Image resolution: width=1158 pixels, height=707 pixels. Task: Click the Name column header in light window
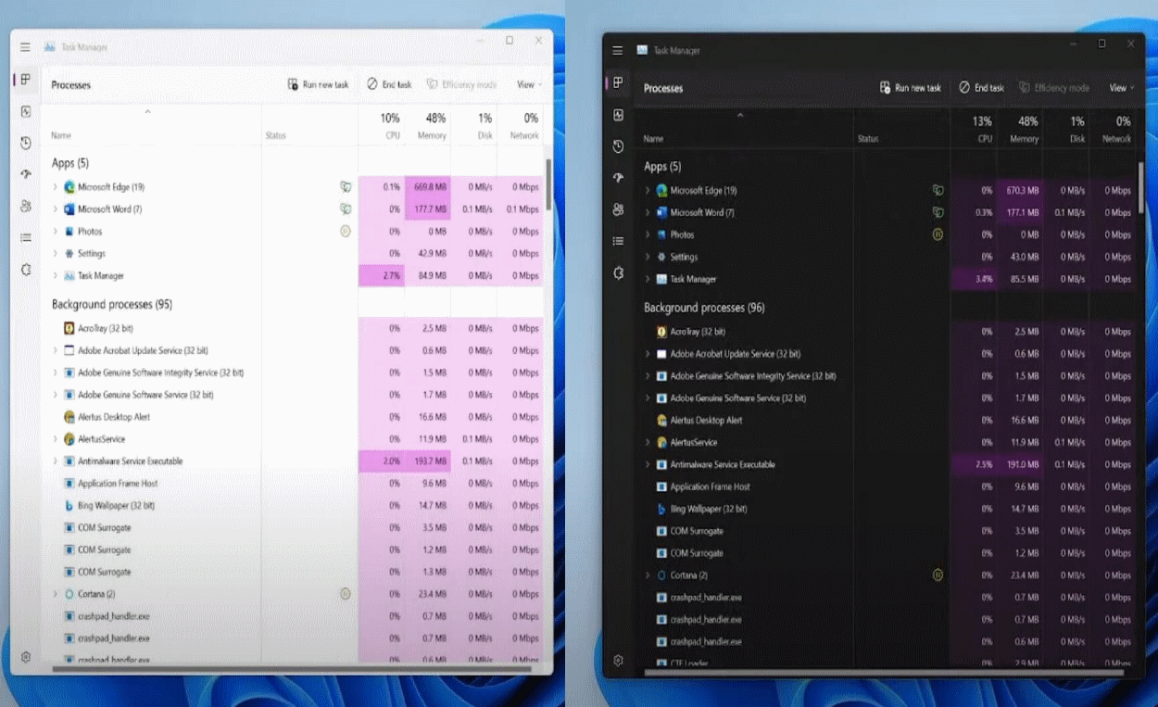tap(61, 135)
